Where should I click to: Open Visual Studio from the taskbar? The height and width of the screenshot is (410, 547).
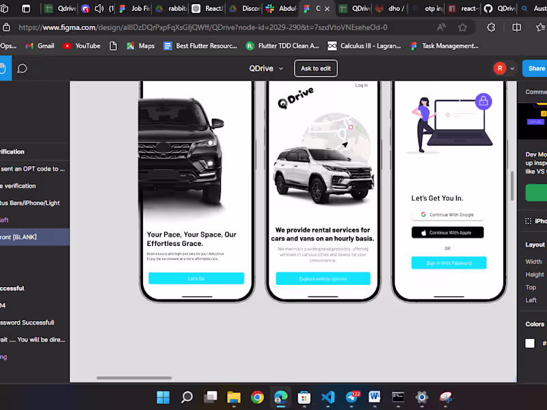[328, 396]
